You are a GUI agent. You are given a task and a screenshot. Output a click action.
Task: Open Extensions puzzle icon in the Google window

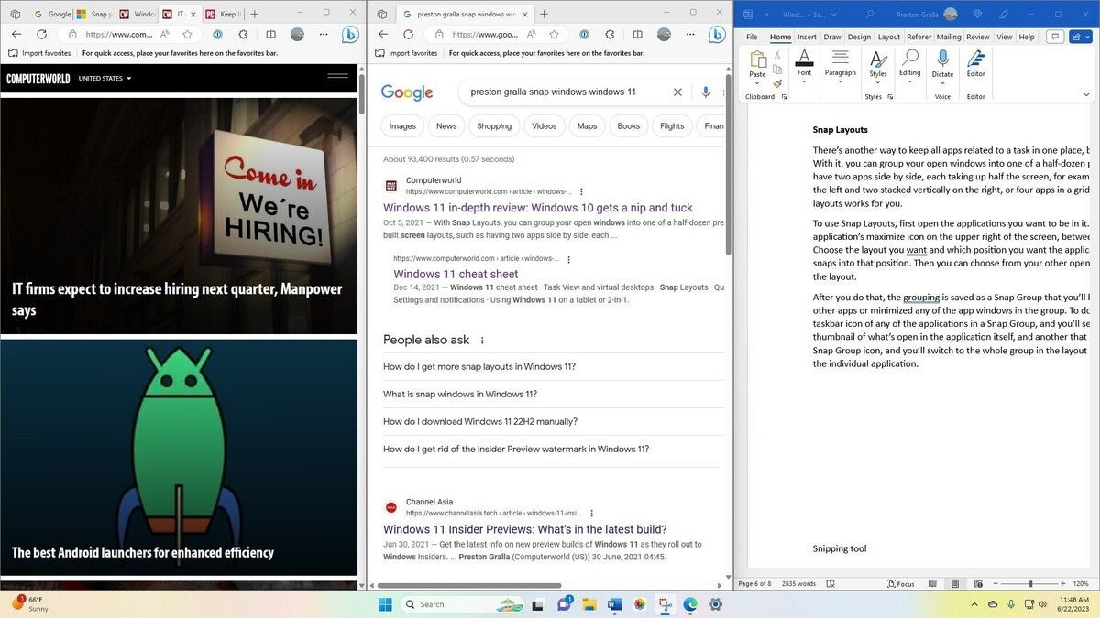click(x=610, y=34)
